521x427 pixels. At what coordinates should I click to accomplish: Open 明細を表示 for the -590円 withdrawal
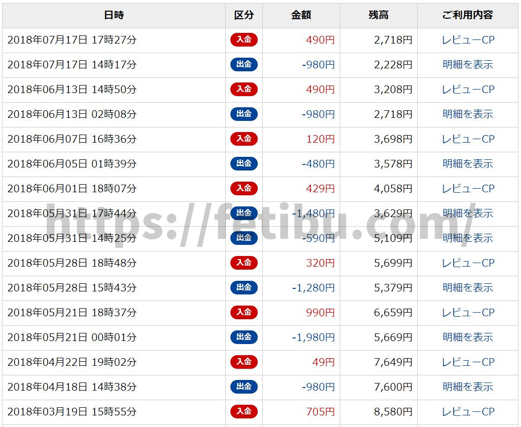click(x=468, y=238)
